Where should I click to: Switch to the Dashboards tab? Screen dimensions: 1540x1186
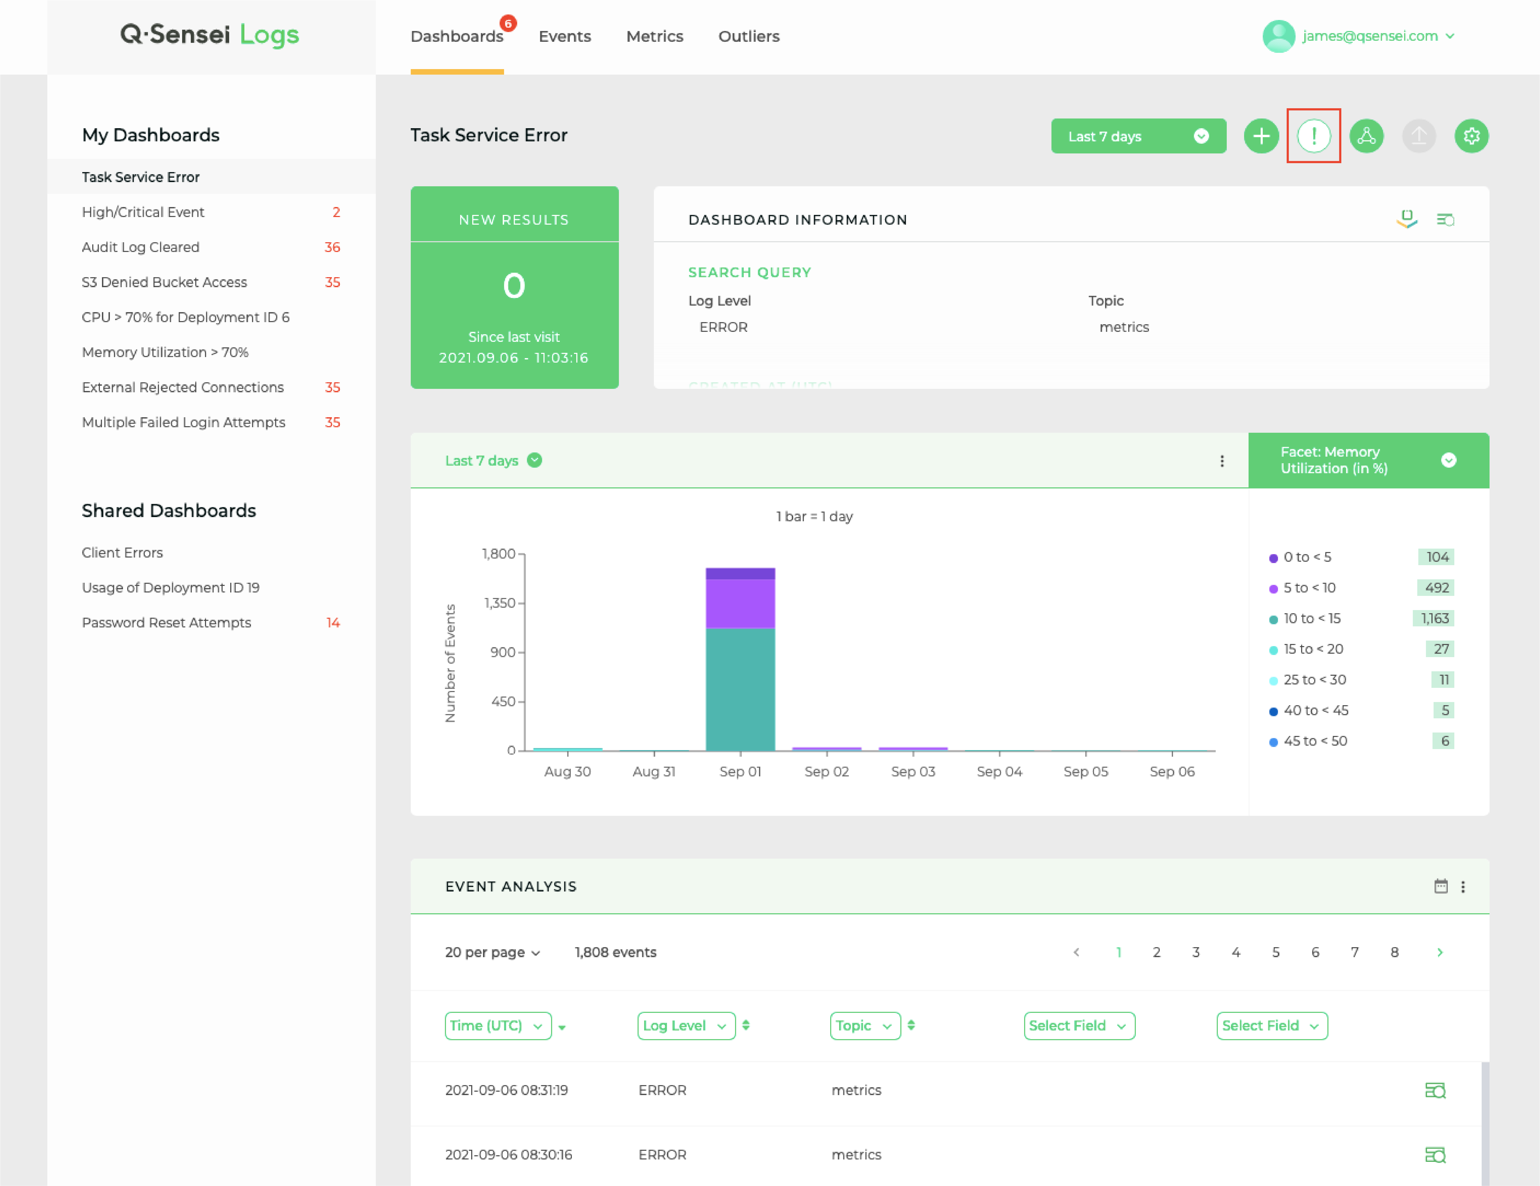point(457,37)
